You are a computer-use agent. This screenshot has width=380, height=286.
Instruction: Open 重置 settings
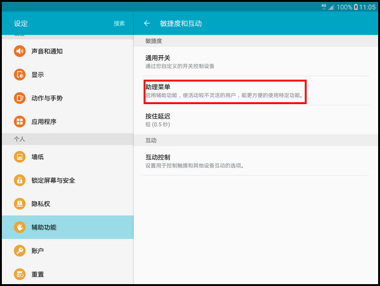pyautogui.click(x=68, y=273)
